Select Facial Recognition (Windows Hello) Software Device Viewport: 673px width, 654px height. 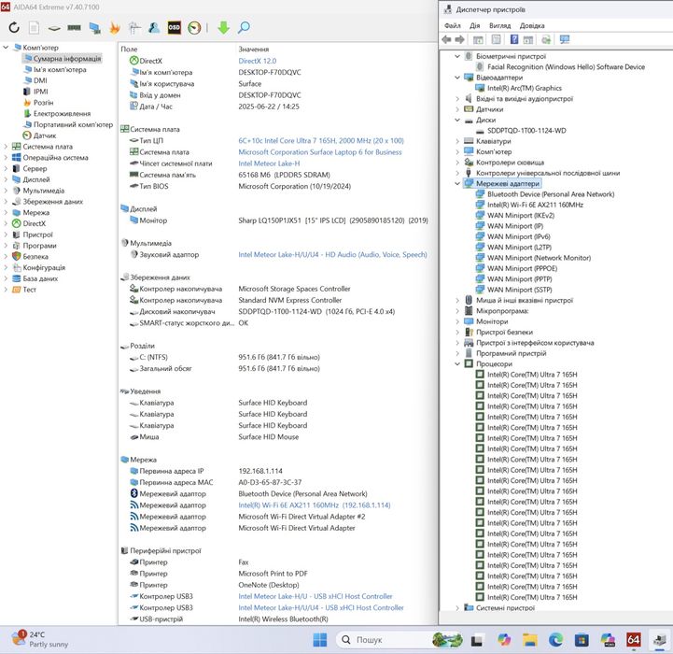566,67
